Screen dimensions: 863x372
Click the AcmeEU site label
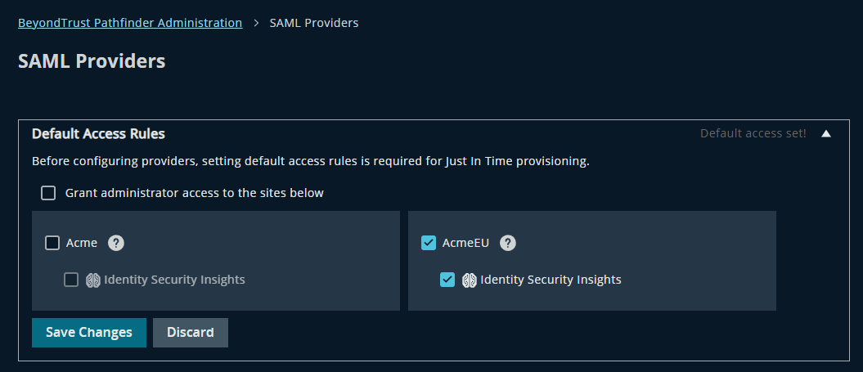click(x=465, y=243)
